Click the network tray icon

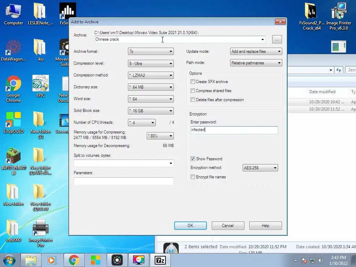point(313,260)
